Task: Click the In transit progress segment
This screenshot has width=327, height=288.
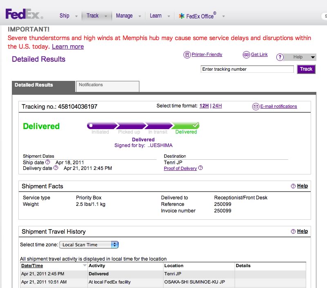Action: (x=159, y=126)
